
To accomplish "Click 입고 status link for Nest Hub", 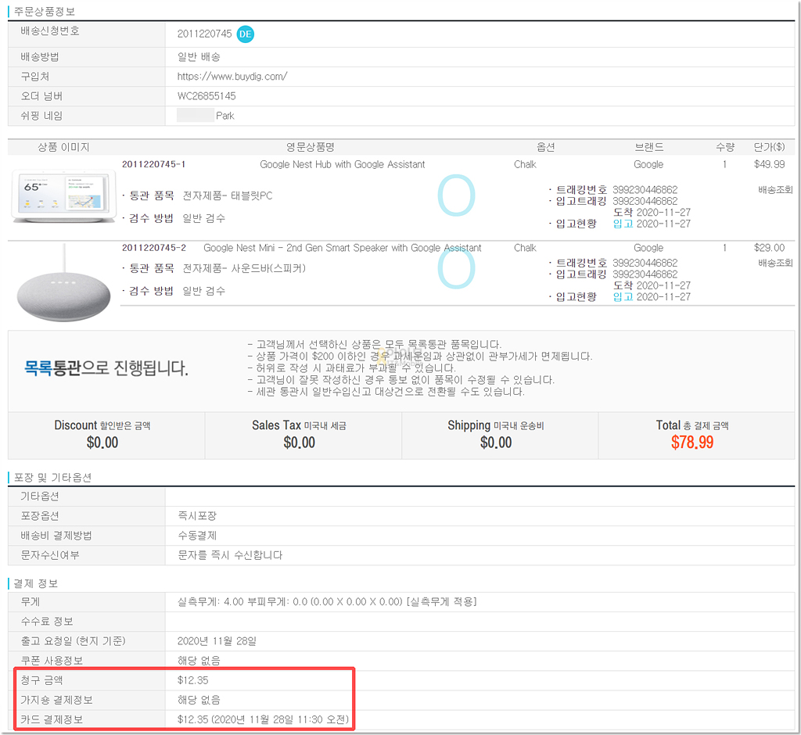I will click(x=623, y=224).
